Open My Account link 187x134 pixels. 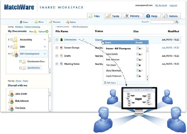pyautogui.click(x=161, y=5)
